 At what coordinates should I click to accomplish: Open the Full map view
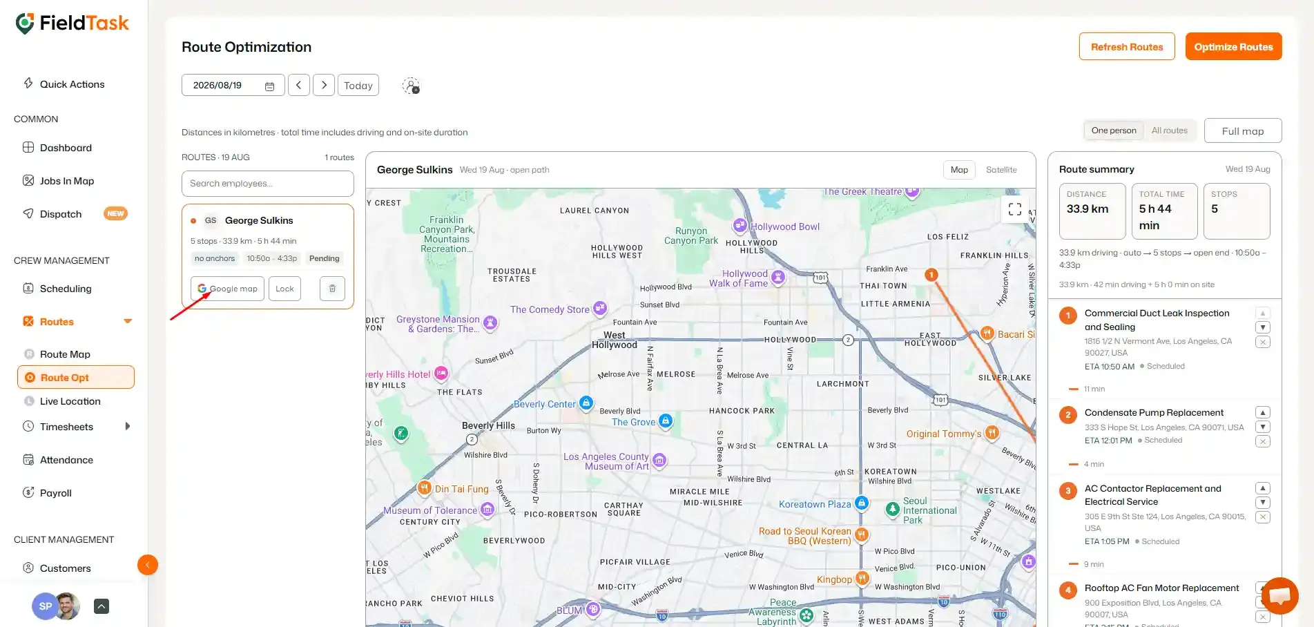pyautogui.click(x=1243, y=131)
